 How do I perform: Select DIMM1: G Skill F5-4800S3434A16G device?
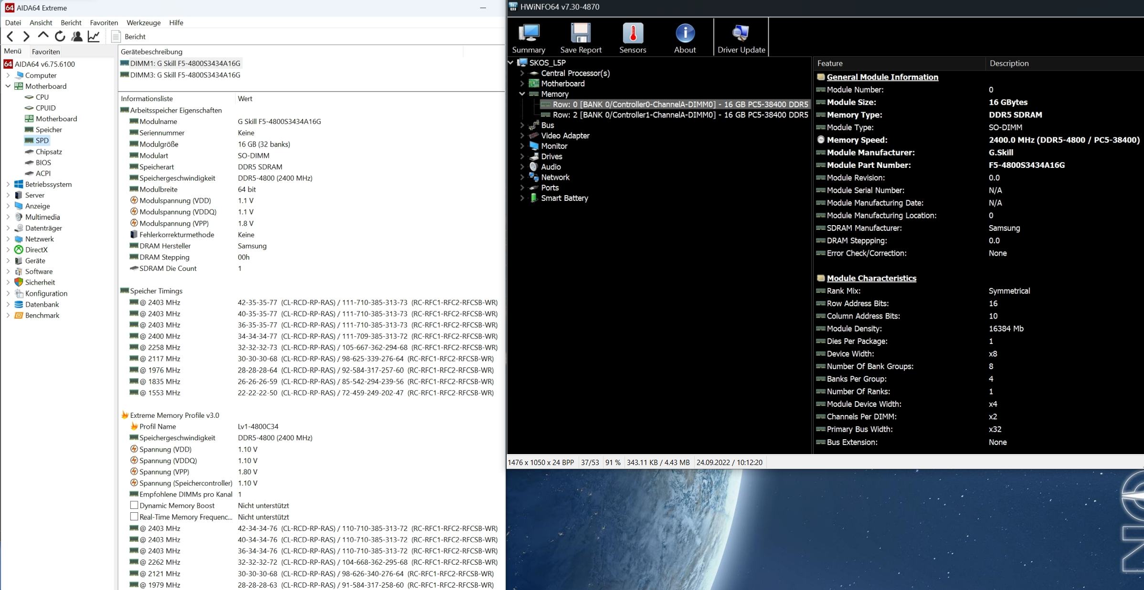185,63
